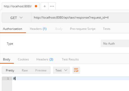Select the http://localhost:8080/ request tab
This screenshot has width=129, height=91.
(x=21, y=6)
